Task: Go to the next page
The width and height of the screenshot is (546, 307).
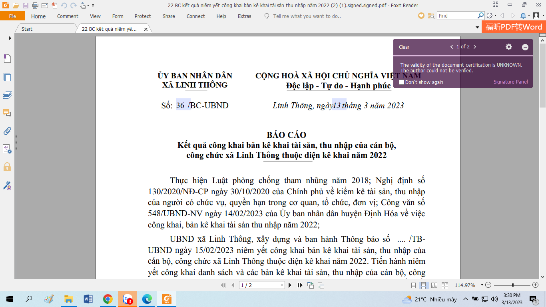Action: pyautogui.click(x=291, y=285)
